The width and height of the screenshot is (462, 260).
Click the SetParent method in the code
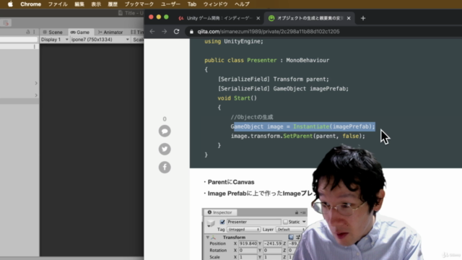pos(297,136)
